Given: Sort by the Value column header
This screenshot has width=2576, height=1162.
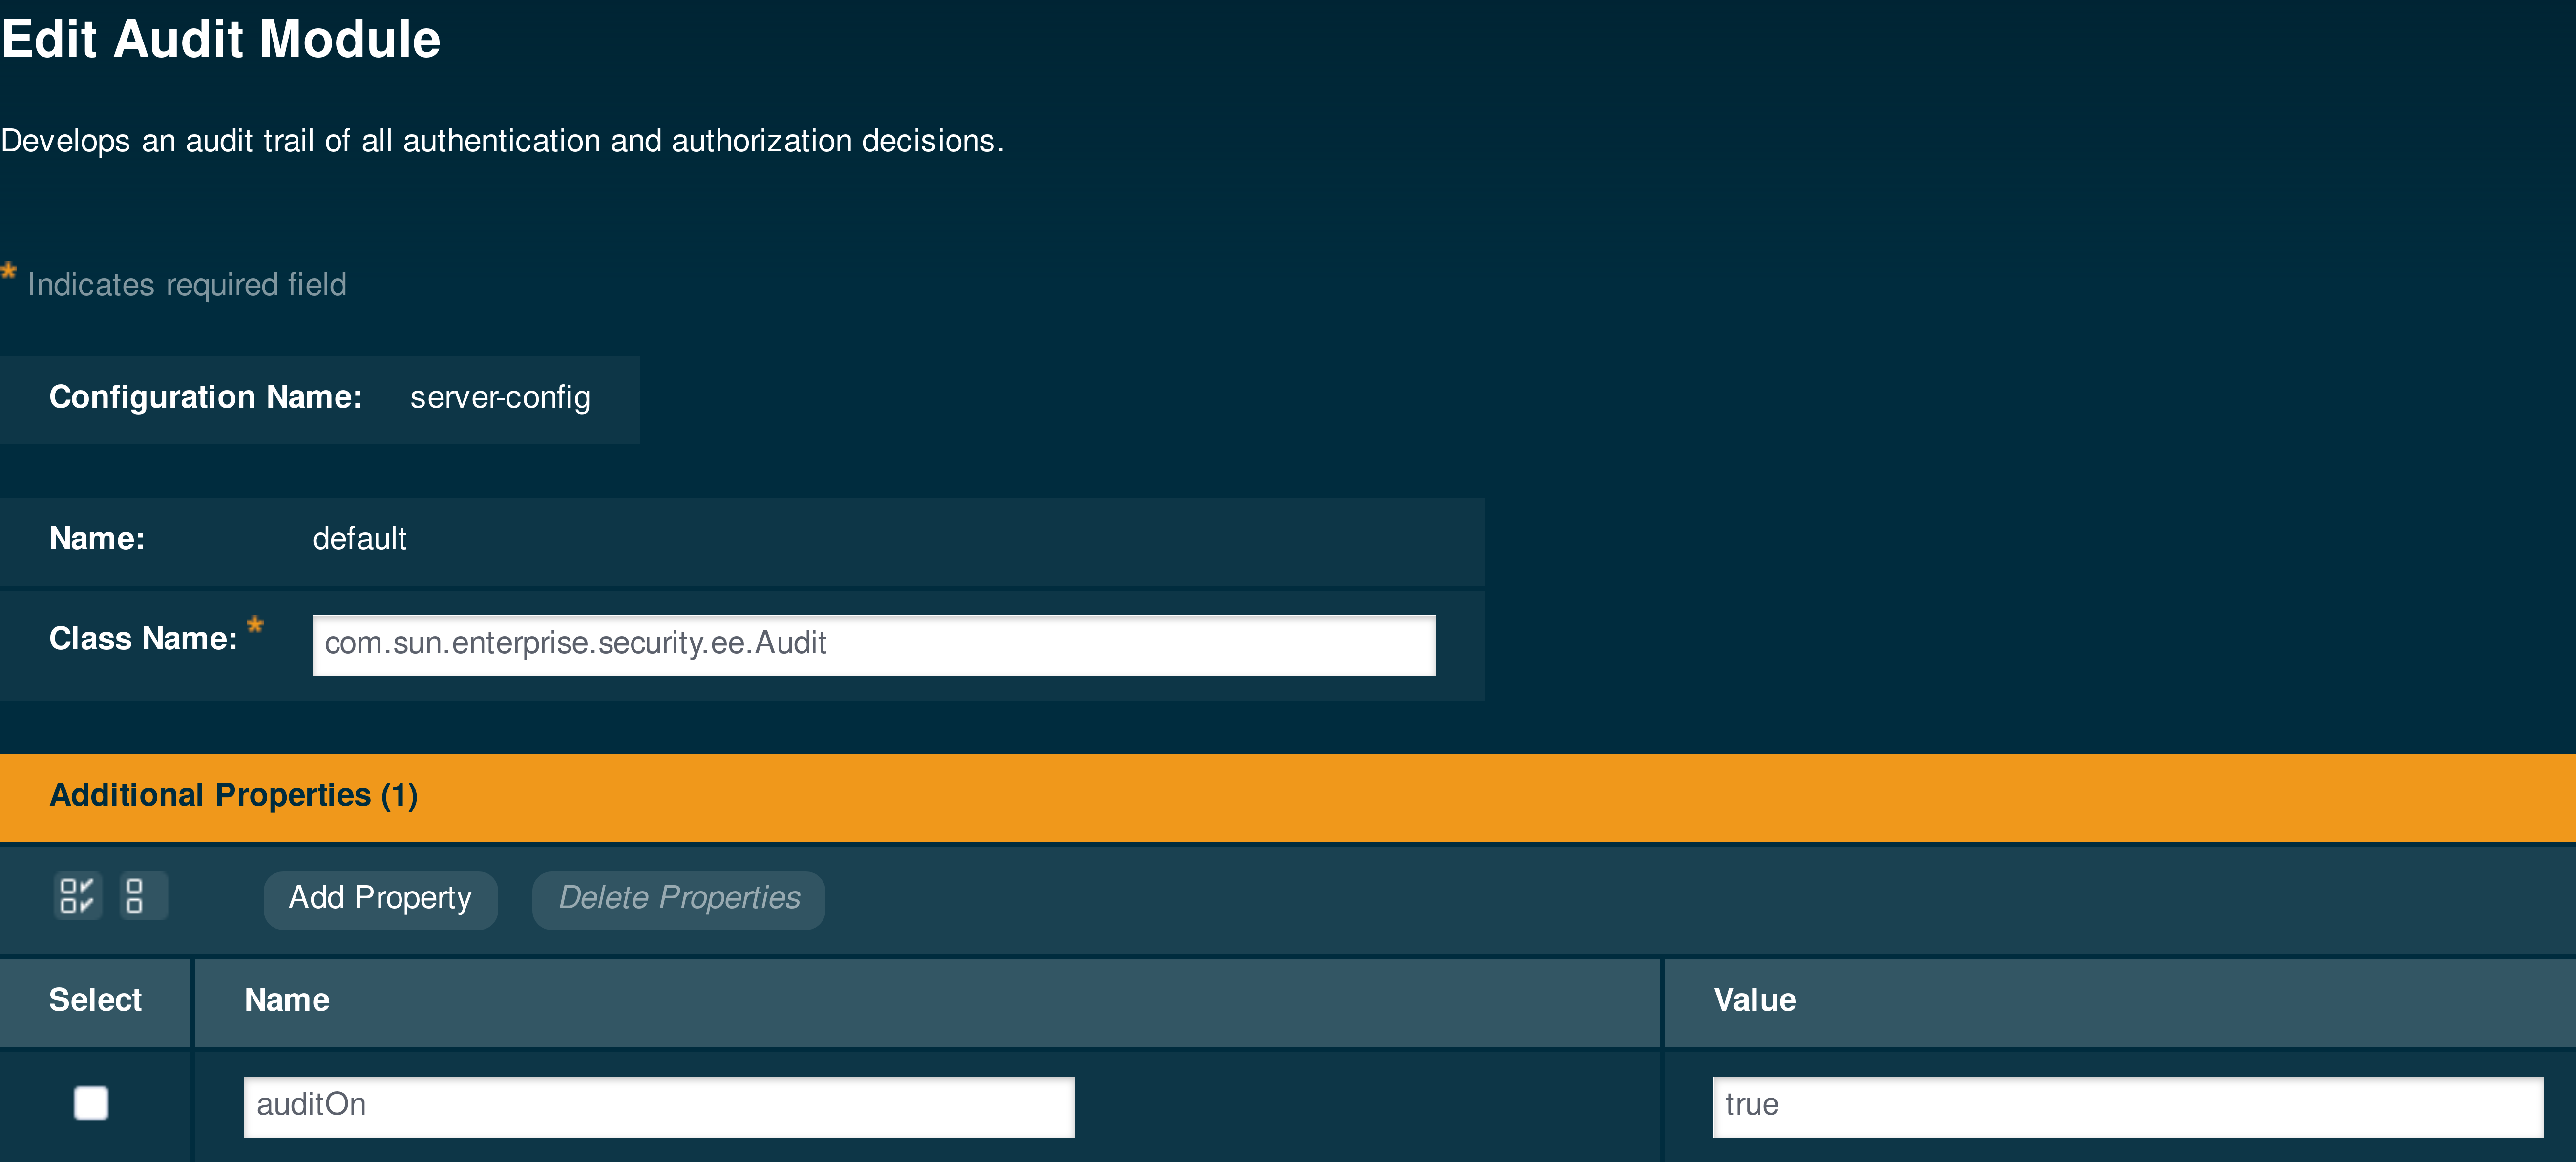Looking at the screenshot, I should click(x=1754, y=1000).
